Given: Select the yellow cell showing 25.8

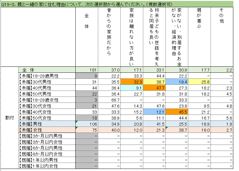Looking at the screenshot, I should [199, 82].
